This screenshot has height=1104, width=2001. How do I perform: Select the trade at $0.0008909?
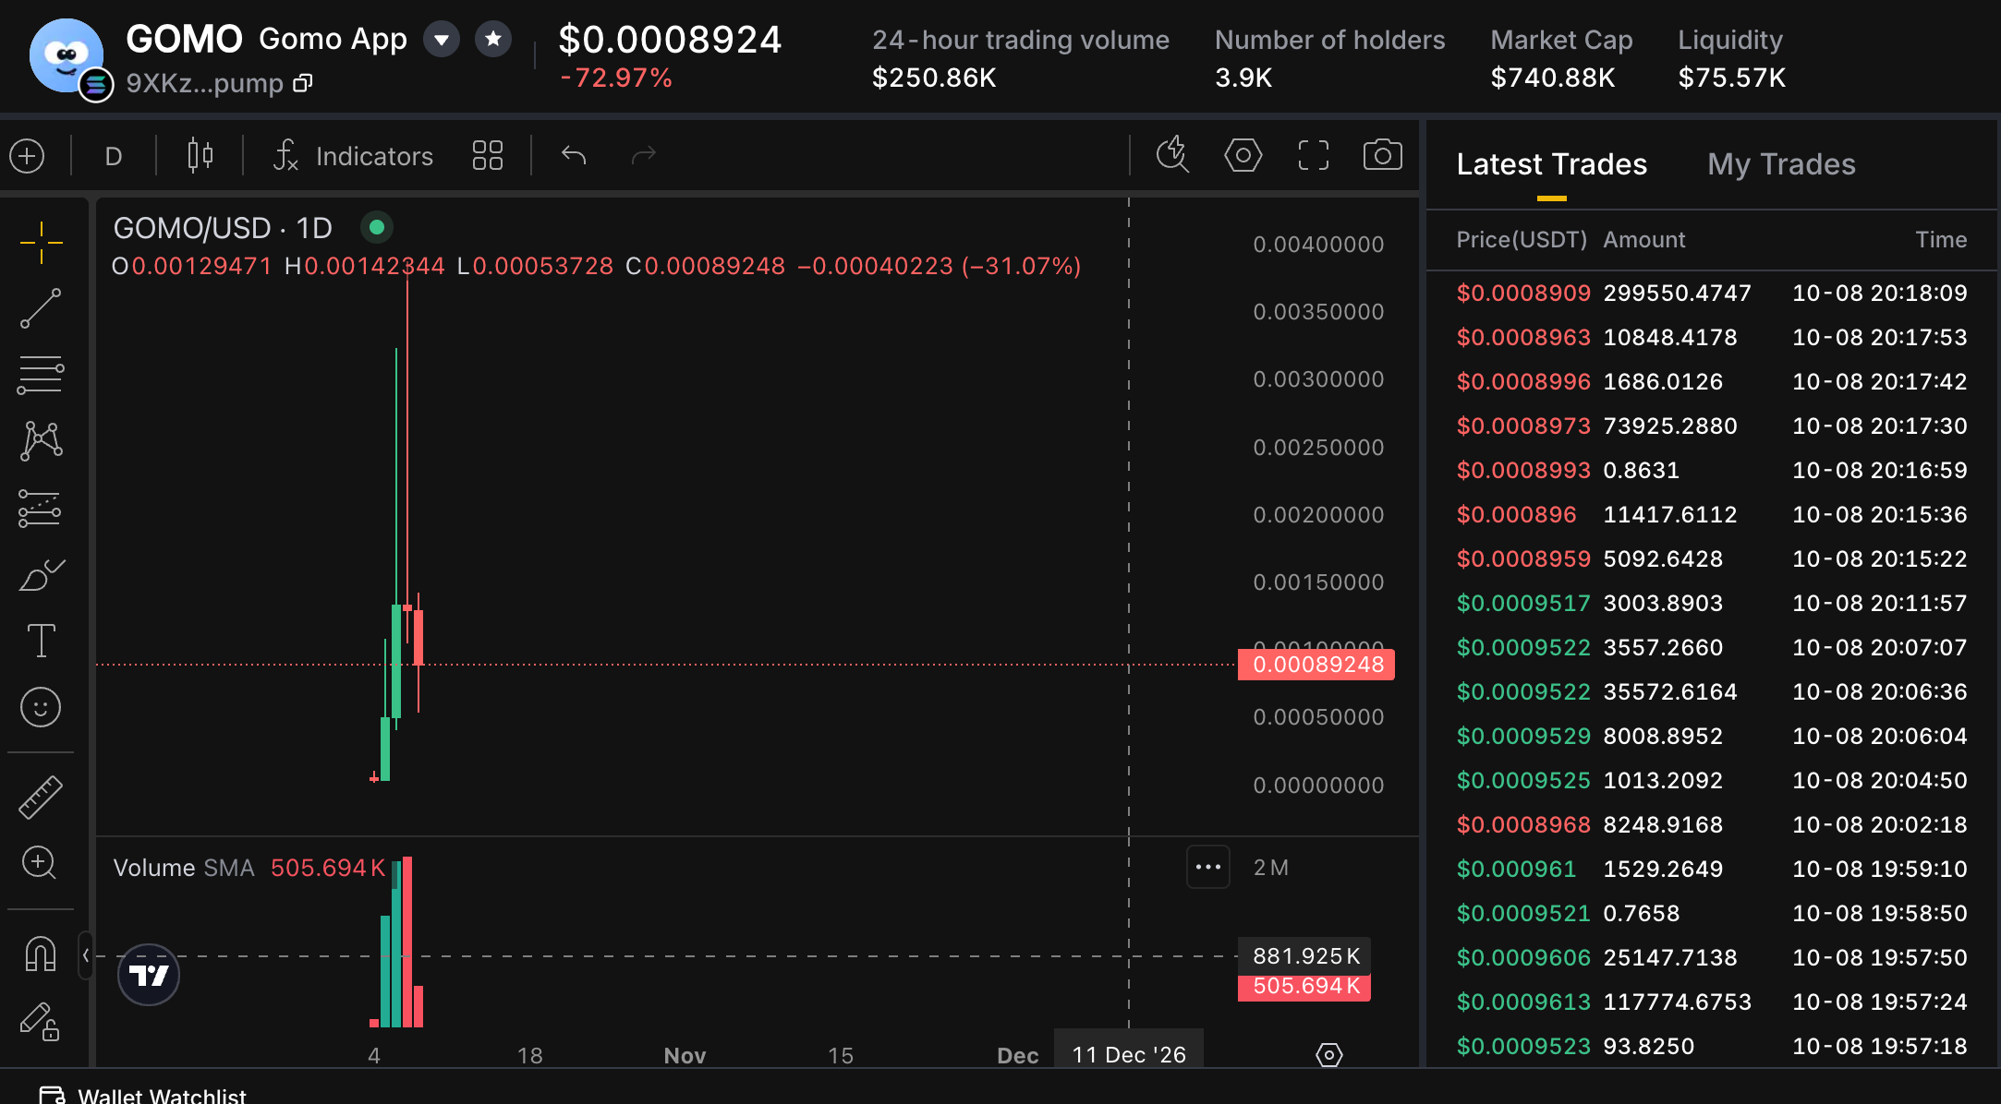(1712, 294)
